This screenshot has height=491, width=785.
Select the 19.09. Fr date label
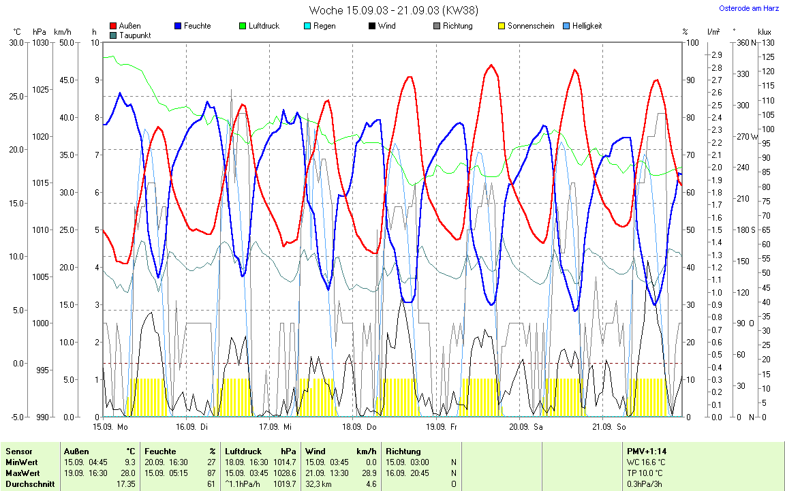[442, 427]
